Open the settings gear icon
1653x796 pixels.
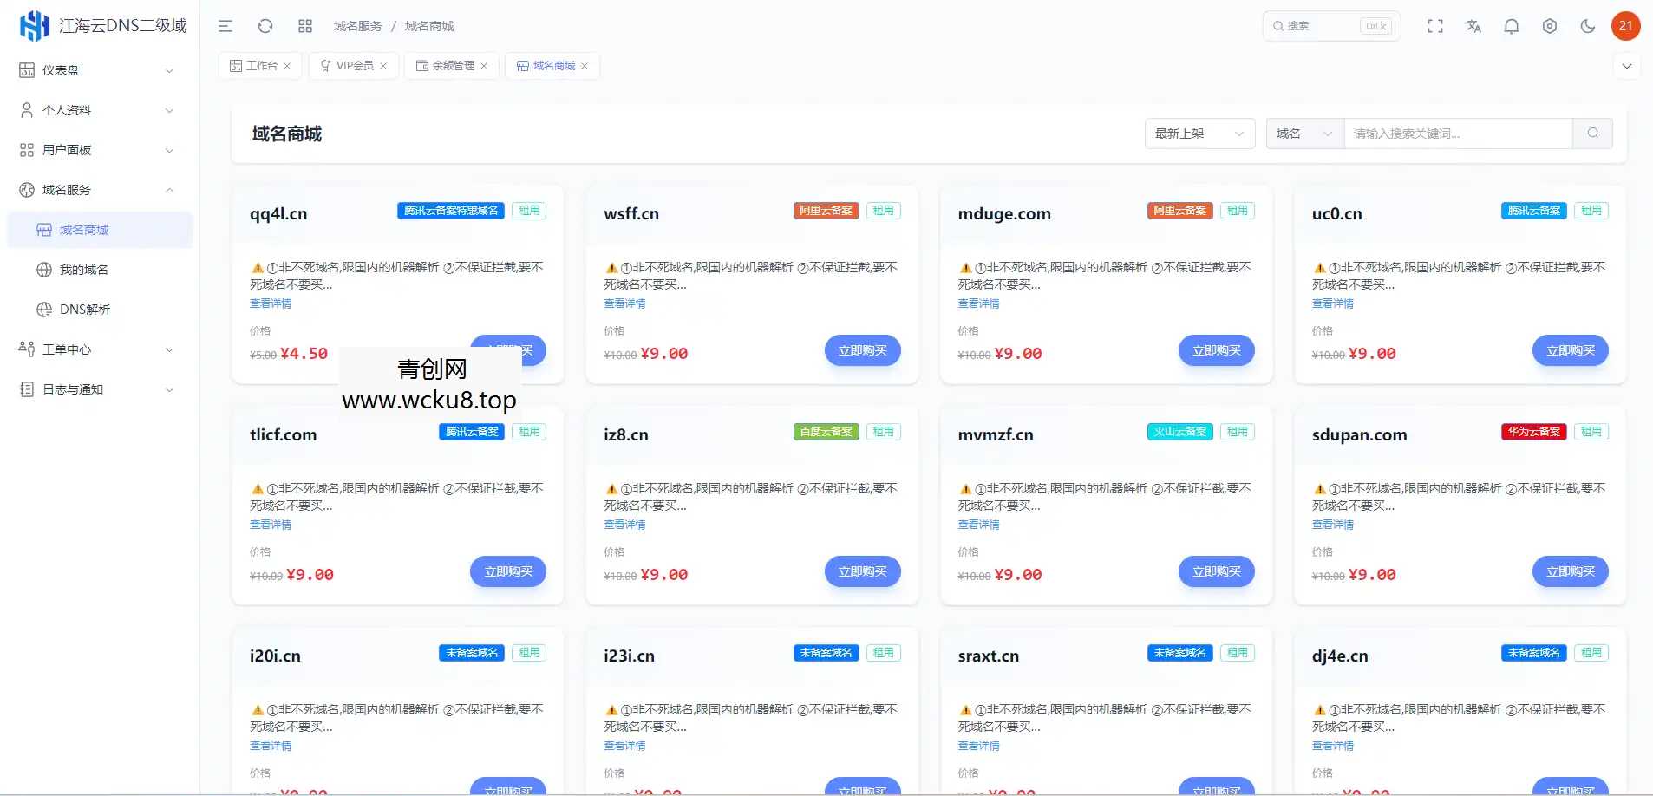click(1550, 26)
